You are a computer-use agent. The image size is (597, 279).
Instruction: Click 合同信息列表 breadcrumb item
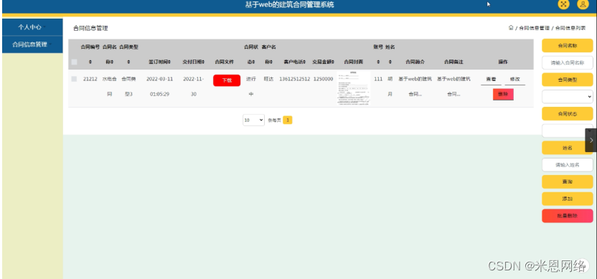coord(570,28)
